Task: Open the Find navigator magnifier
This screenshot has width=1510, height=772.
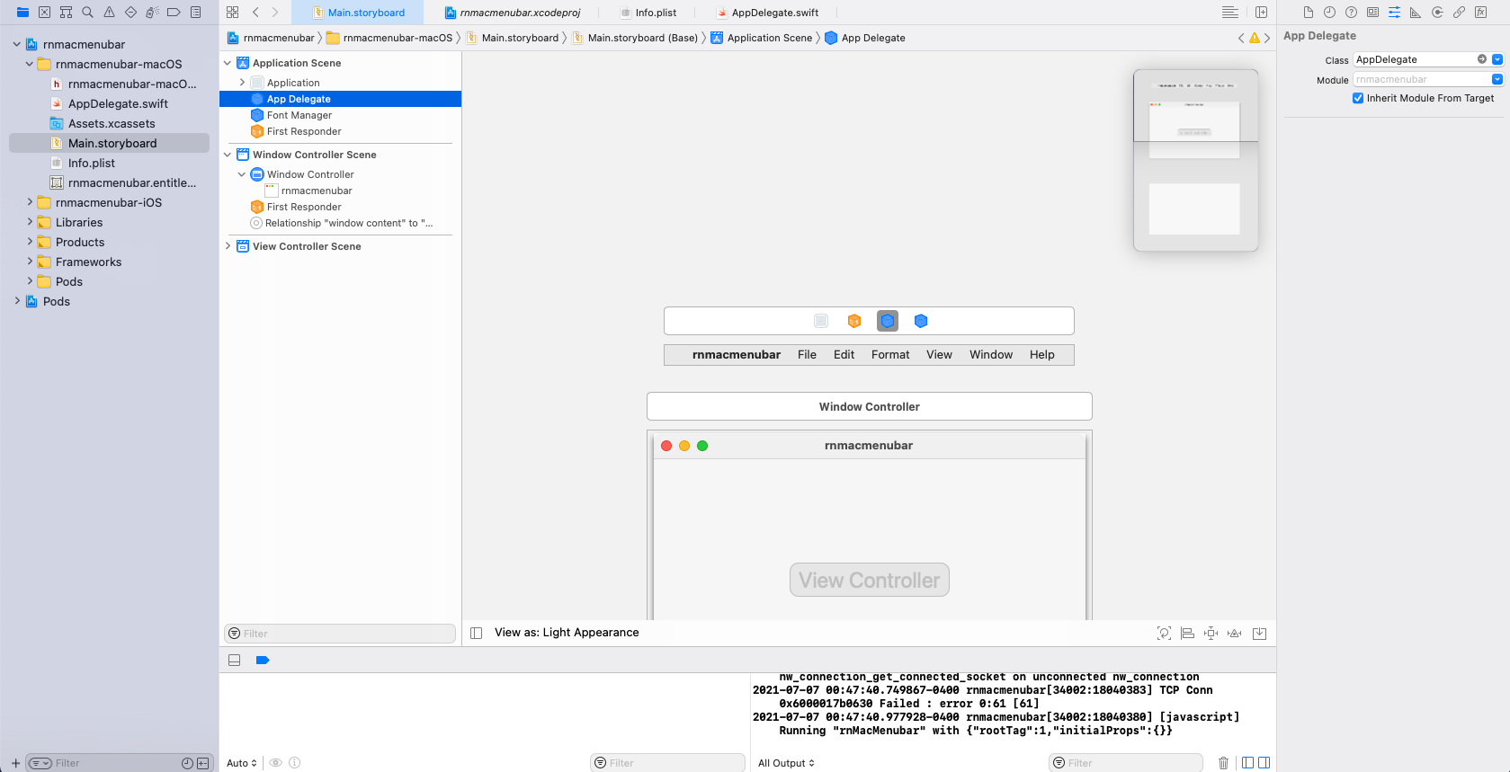Action: tap(87, 13)
